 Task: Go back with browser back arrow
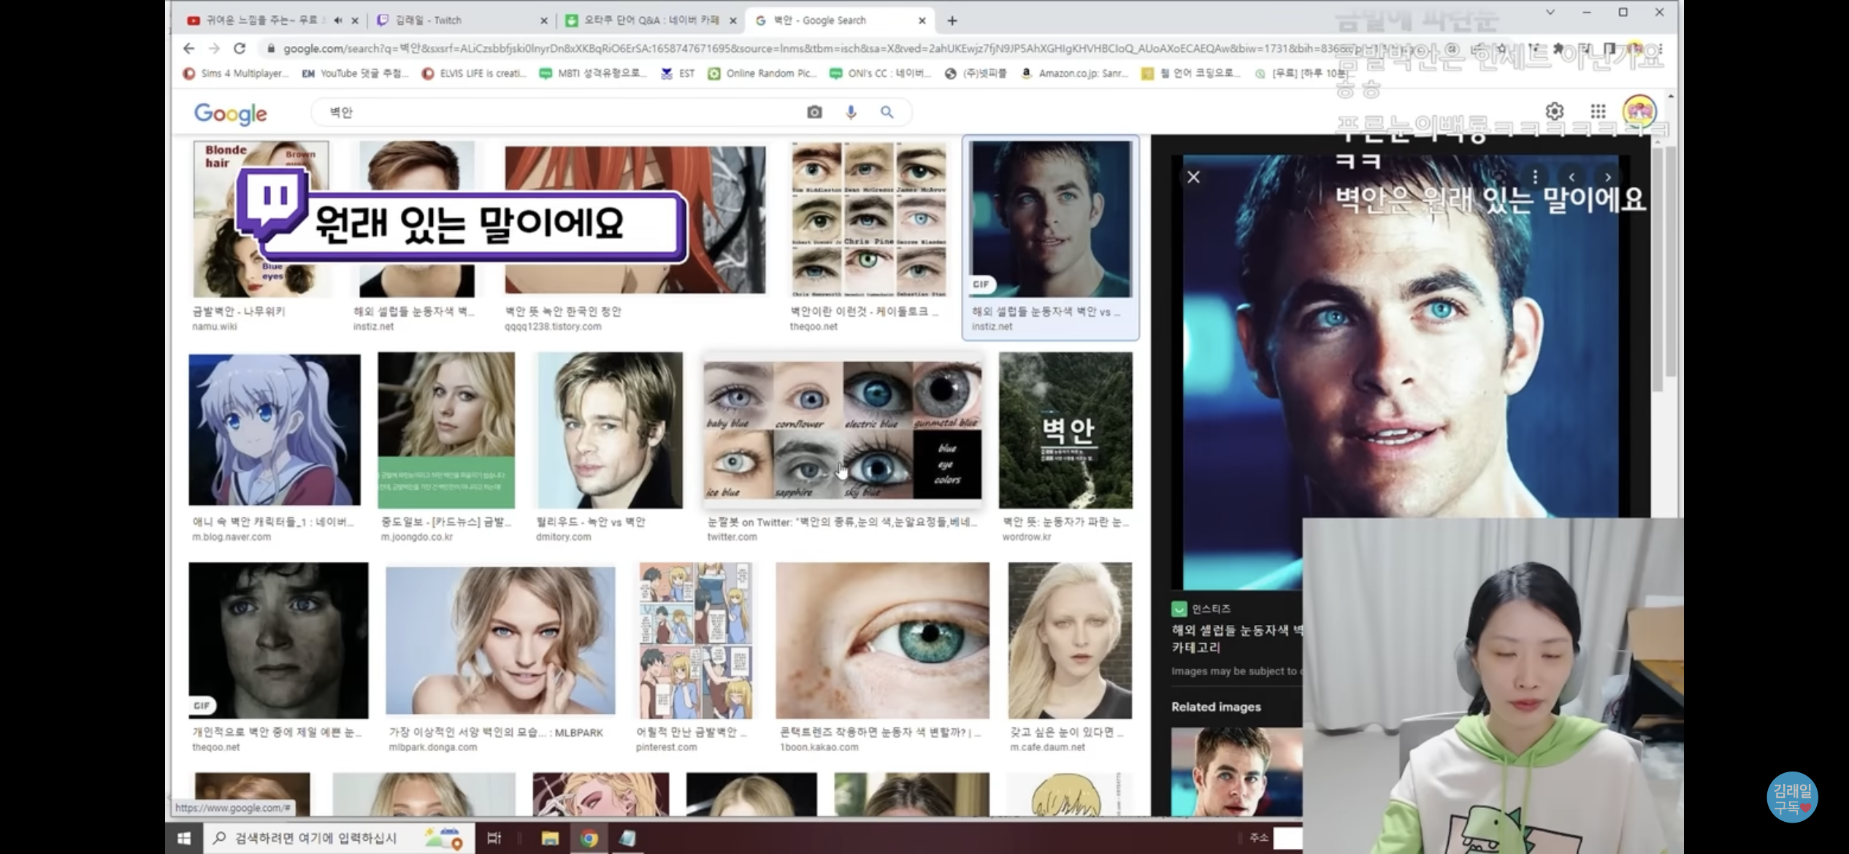point(189,49)
